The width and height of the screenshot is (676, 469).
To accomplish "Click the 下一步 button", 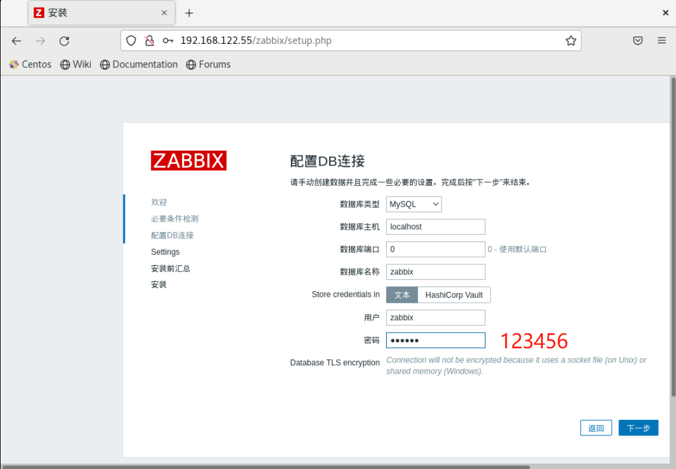I will point(638,428).
